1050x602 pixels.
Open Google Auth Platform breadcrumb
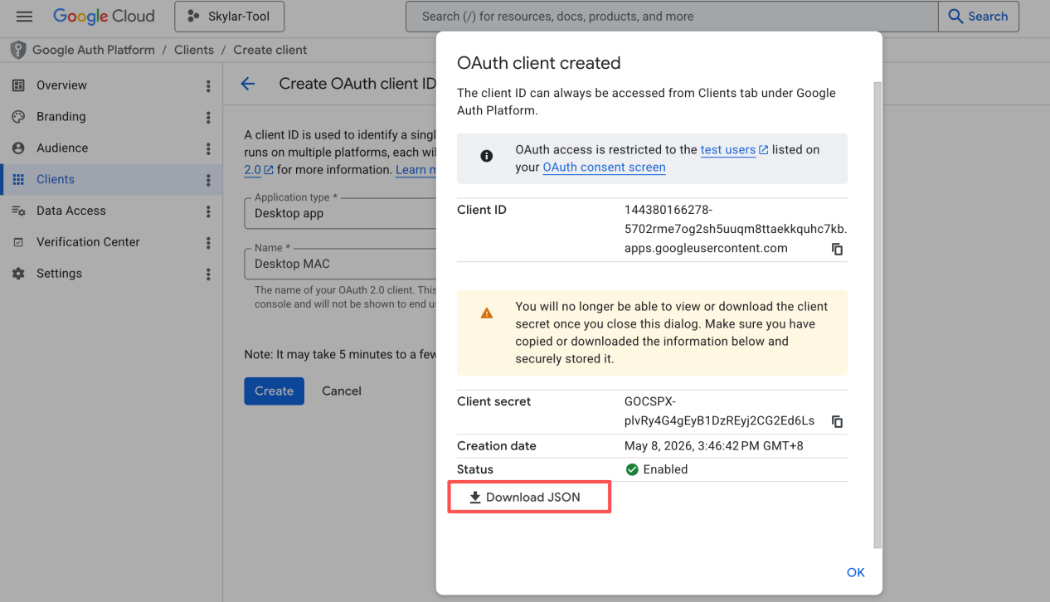(x=94, y=50)
